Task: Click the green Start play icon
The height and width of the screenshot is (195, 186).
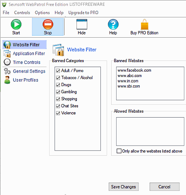Action: click(16, 24)
